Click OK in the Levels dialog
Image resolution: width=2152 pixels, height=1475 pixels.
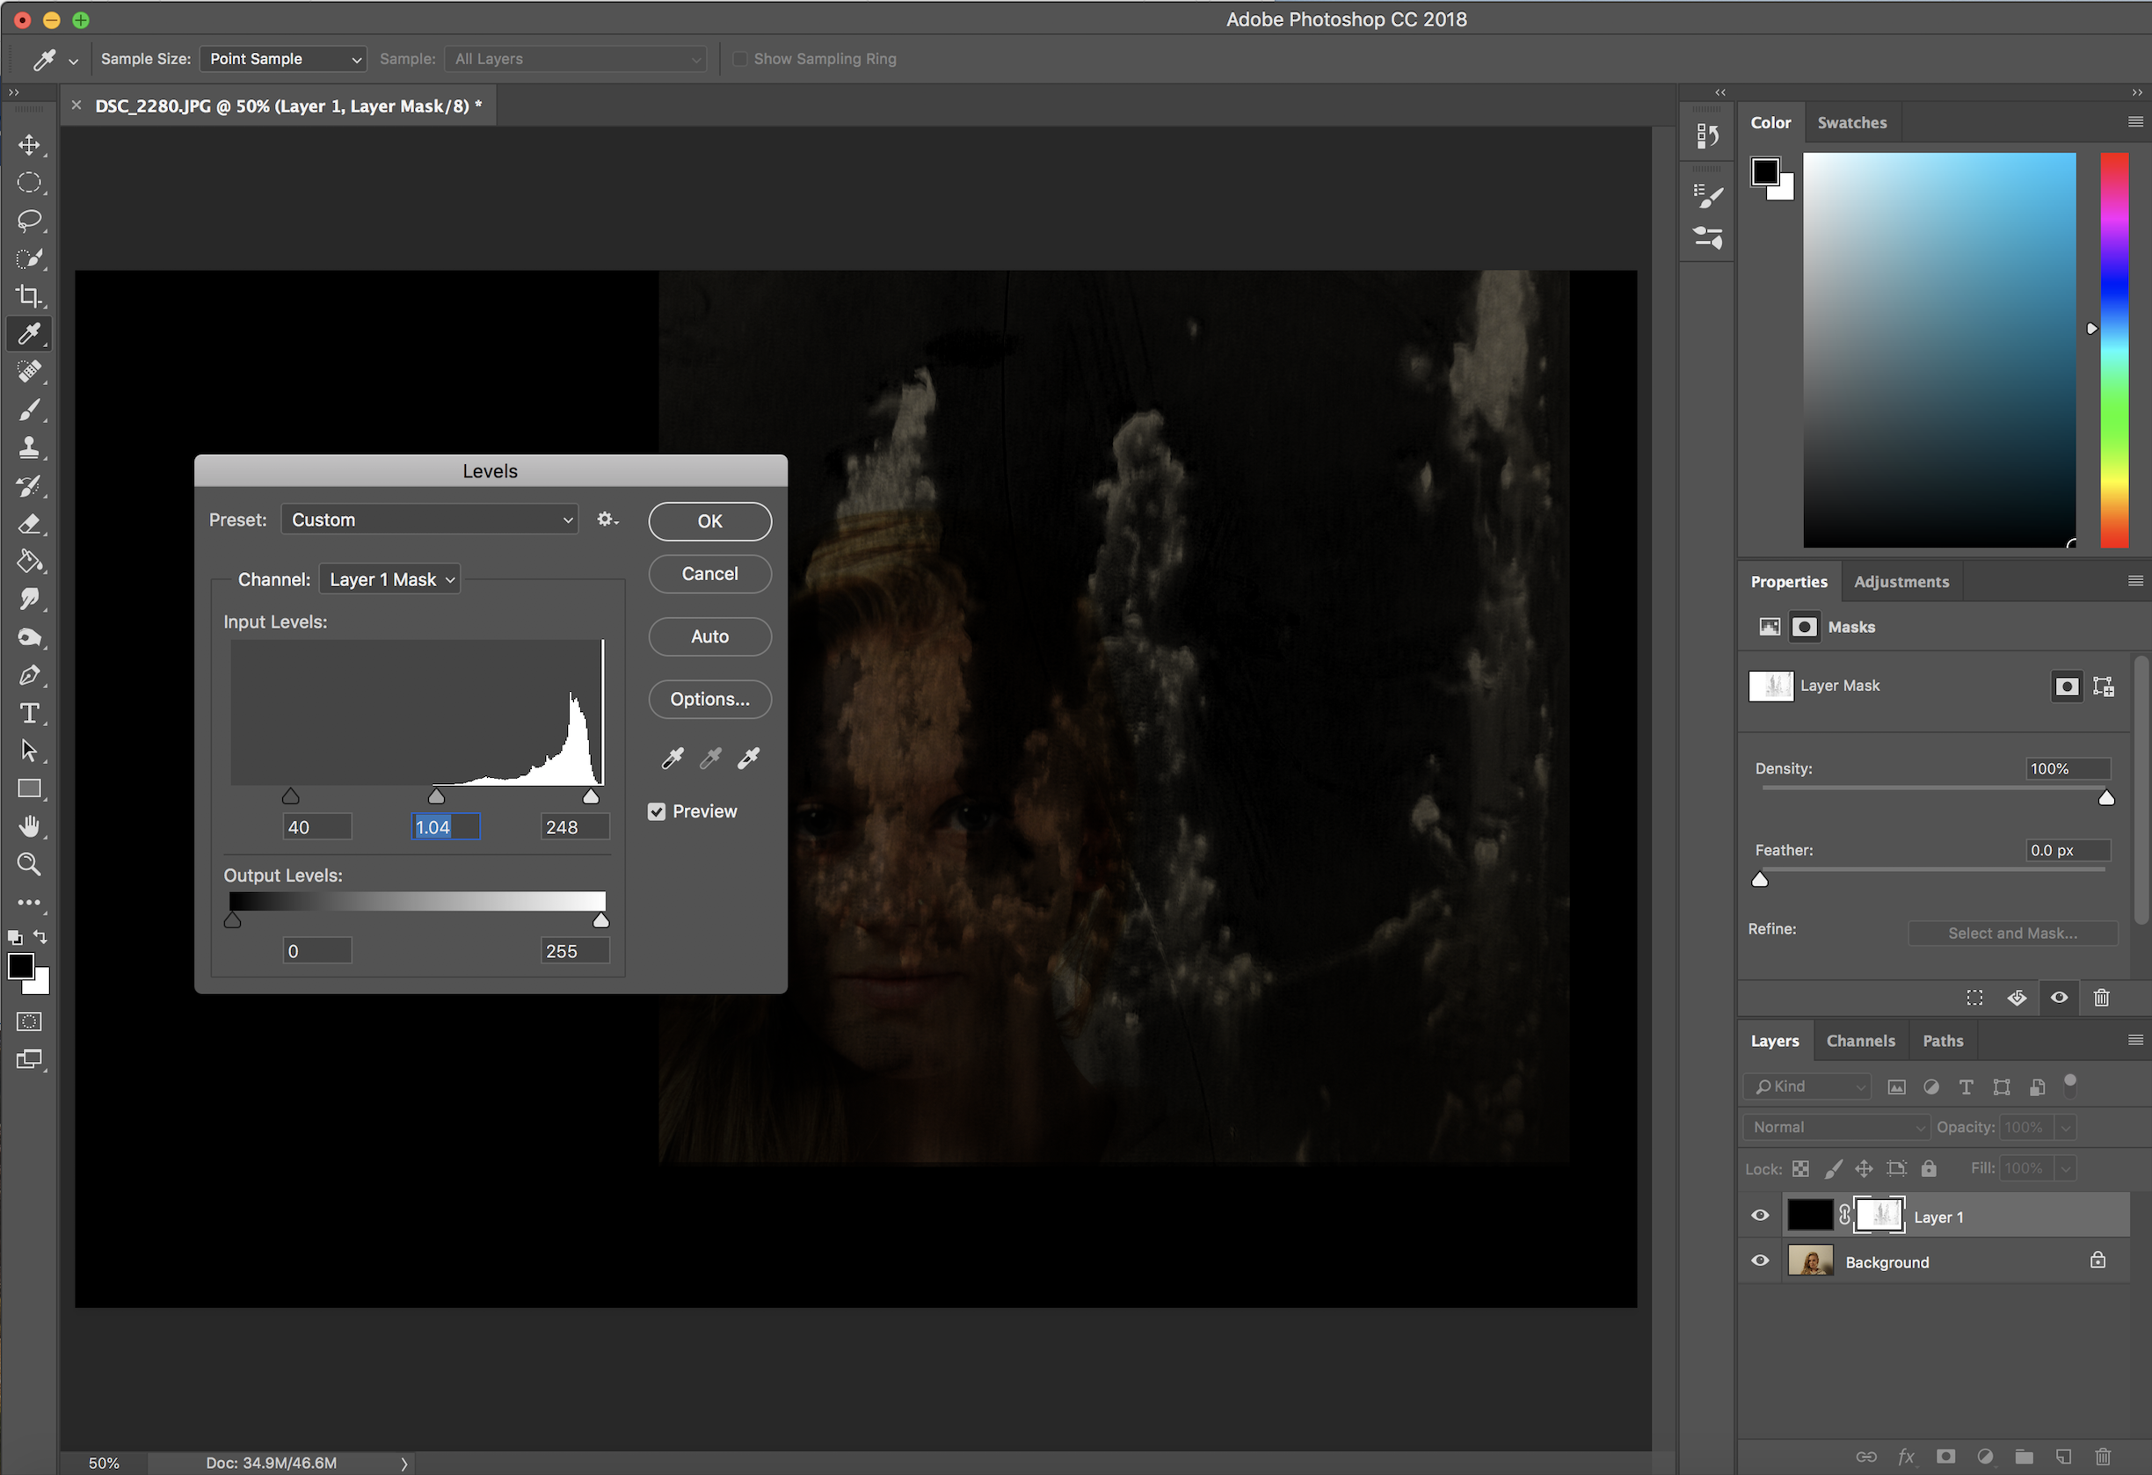[x=709, y=521]
